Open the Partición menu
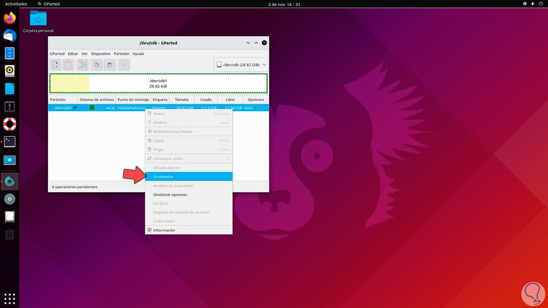This screenshot has width=548, height=308. [x=121, y=54]
